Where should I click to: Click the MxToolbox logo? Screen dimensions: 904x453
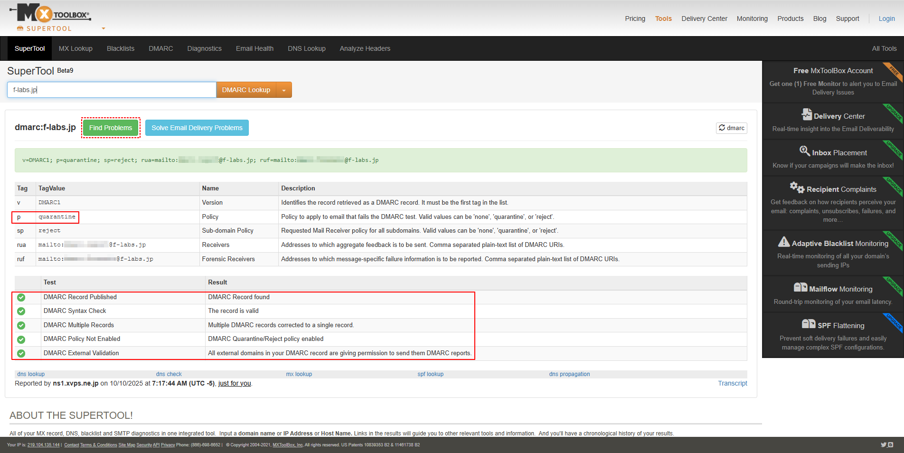pyautogui.click(x=50, y=14)
